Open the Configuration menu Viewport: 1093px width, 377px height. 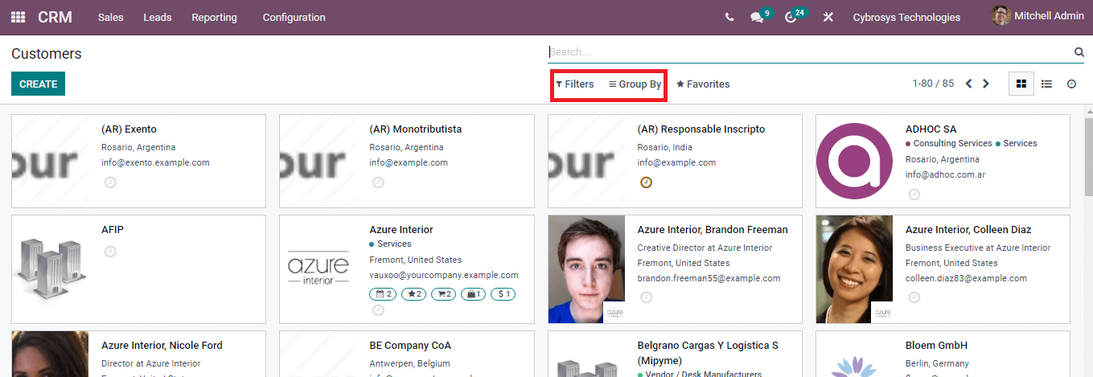tap(294, 17)
